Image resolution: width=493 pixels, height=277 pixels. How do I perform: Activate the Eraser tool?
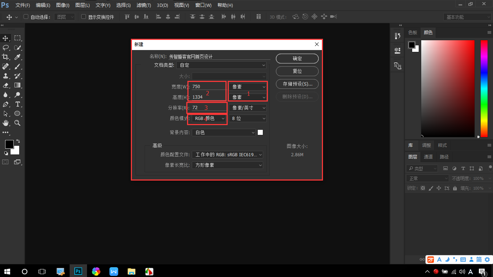tap(5, 85)
